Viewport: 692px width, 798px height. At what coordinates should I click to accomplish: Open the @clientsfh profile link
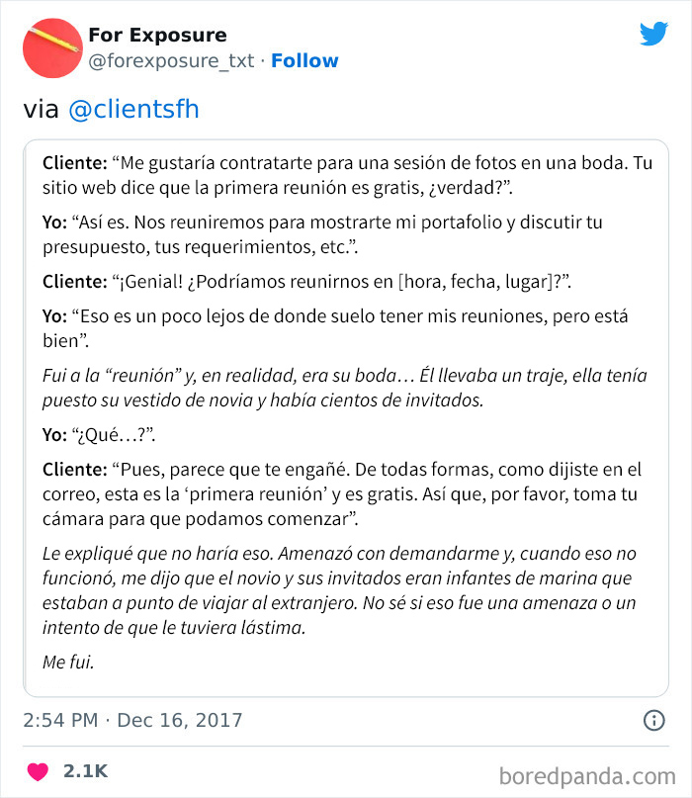134,109
